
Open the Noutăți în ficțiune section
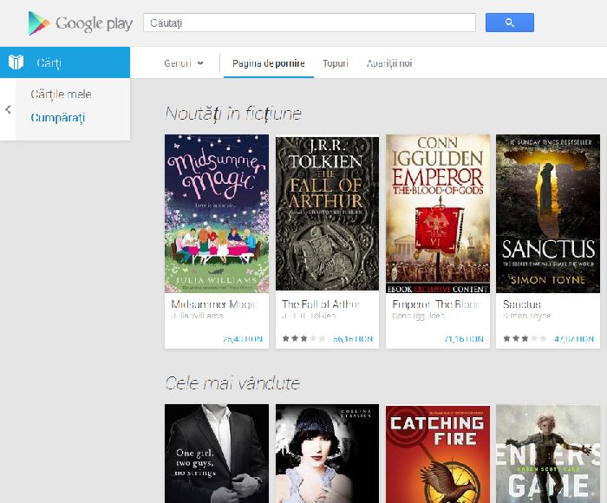(x=233, y=114)
